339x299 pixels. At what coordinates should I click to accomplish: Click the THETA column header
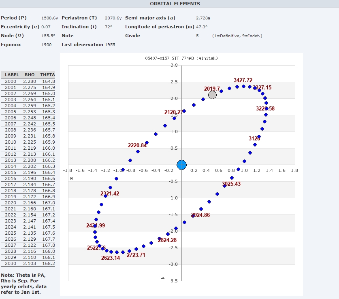pyautogui.click(x=47, y=75)
